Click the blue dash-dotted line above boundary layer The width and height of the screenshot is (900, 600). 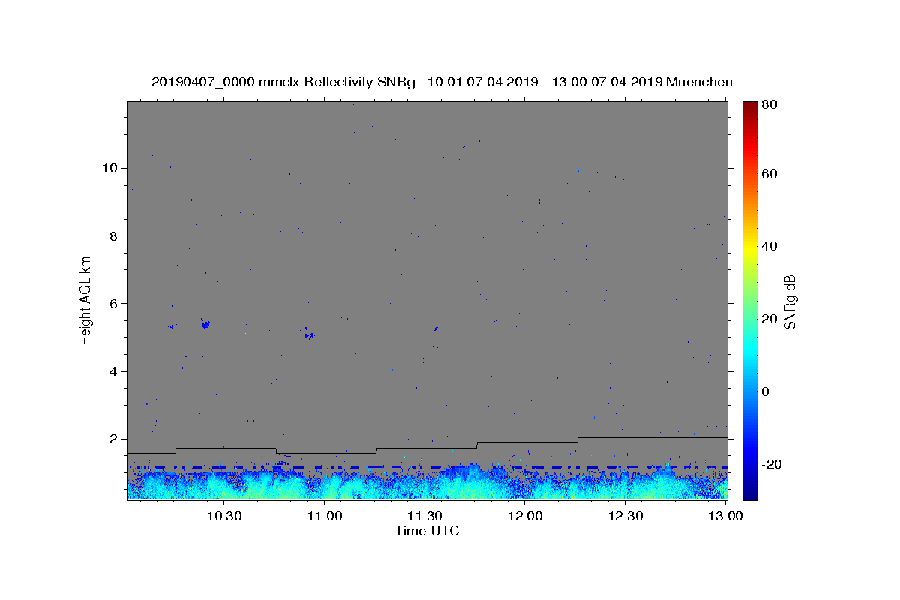pyautogui.click(x=427, y=467)
